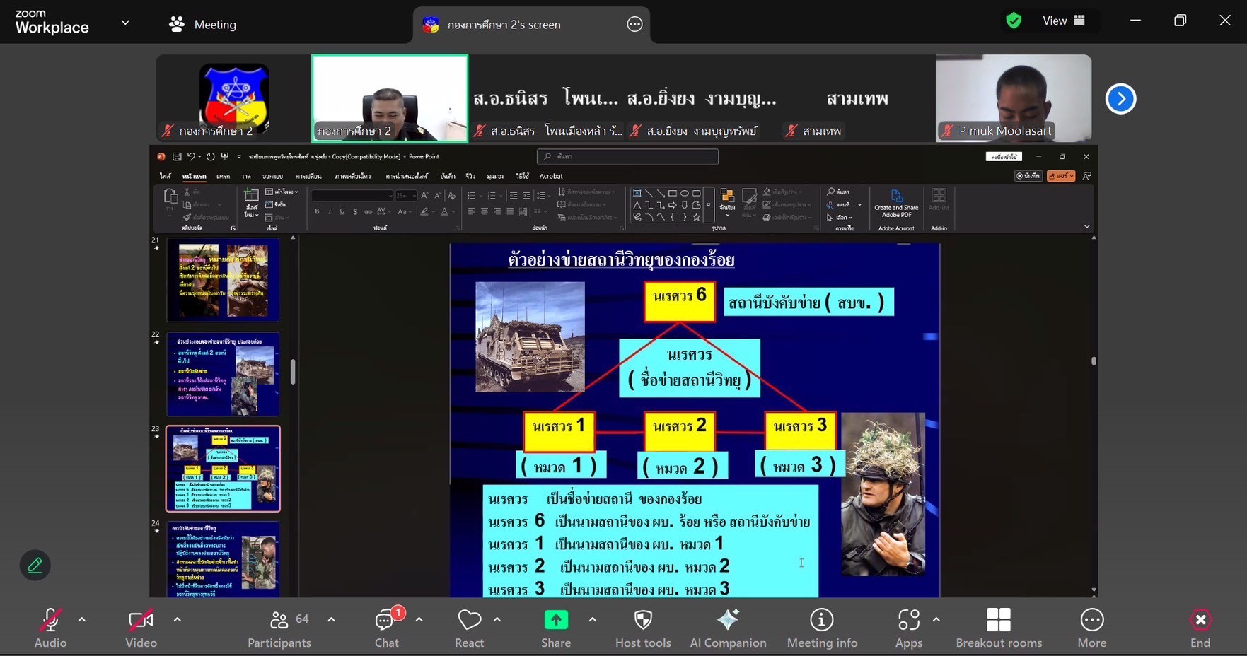
Task: Change layout with the View button
Action: pyautogui.click(x=1064, y=20)
